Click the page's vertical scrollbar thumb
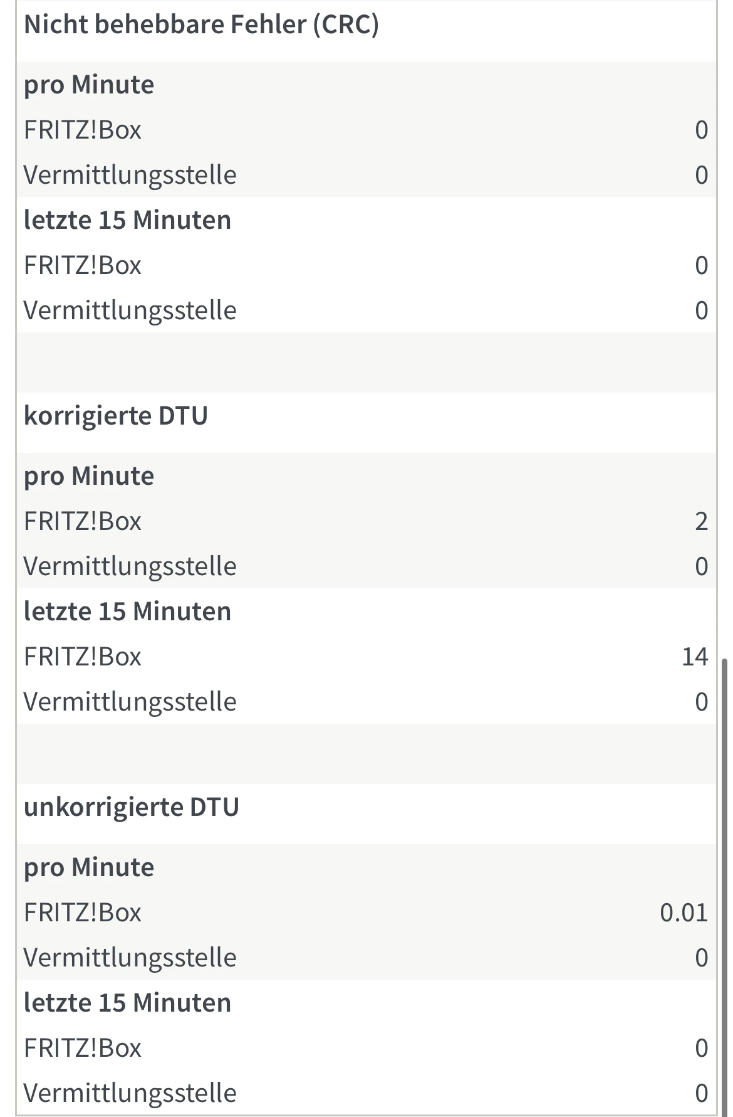Image resolution: width=733 pixels, height=1117 pixels. coord(725,878)
